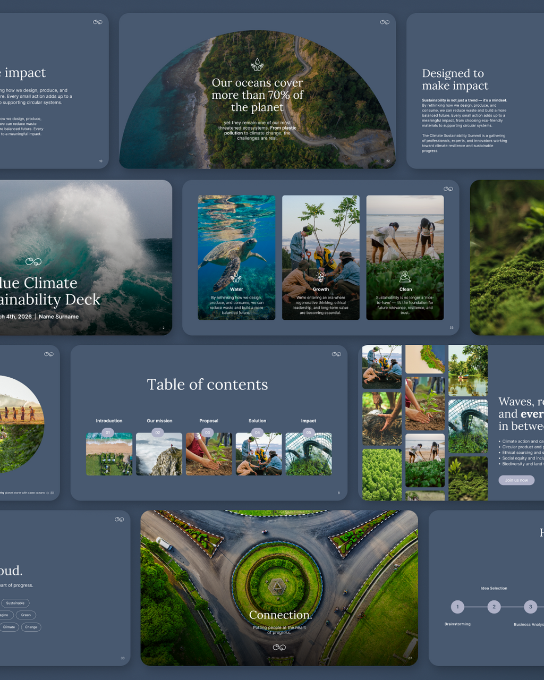The width and height of the screenshot is (544, 680).
Task: Click the infinity logo beneath the Connection subtitle
Action: click(x=279, y=647)
